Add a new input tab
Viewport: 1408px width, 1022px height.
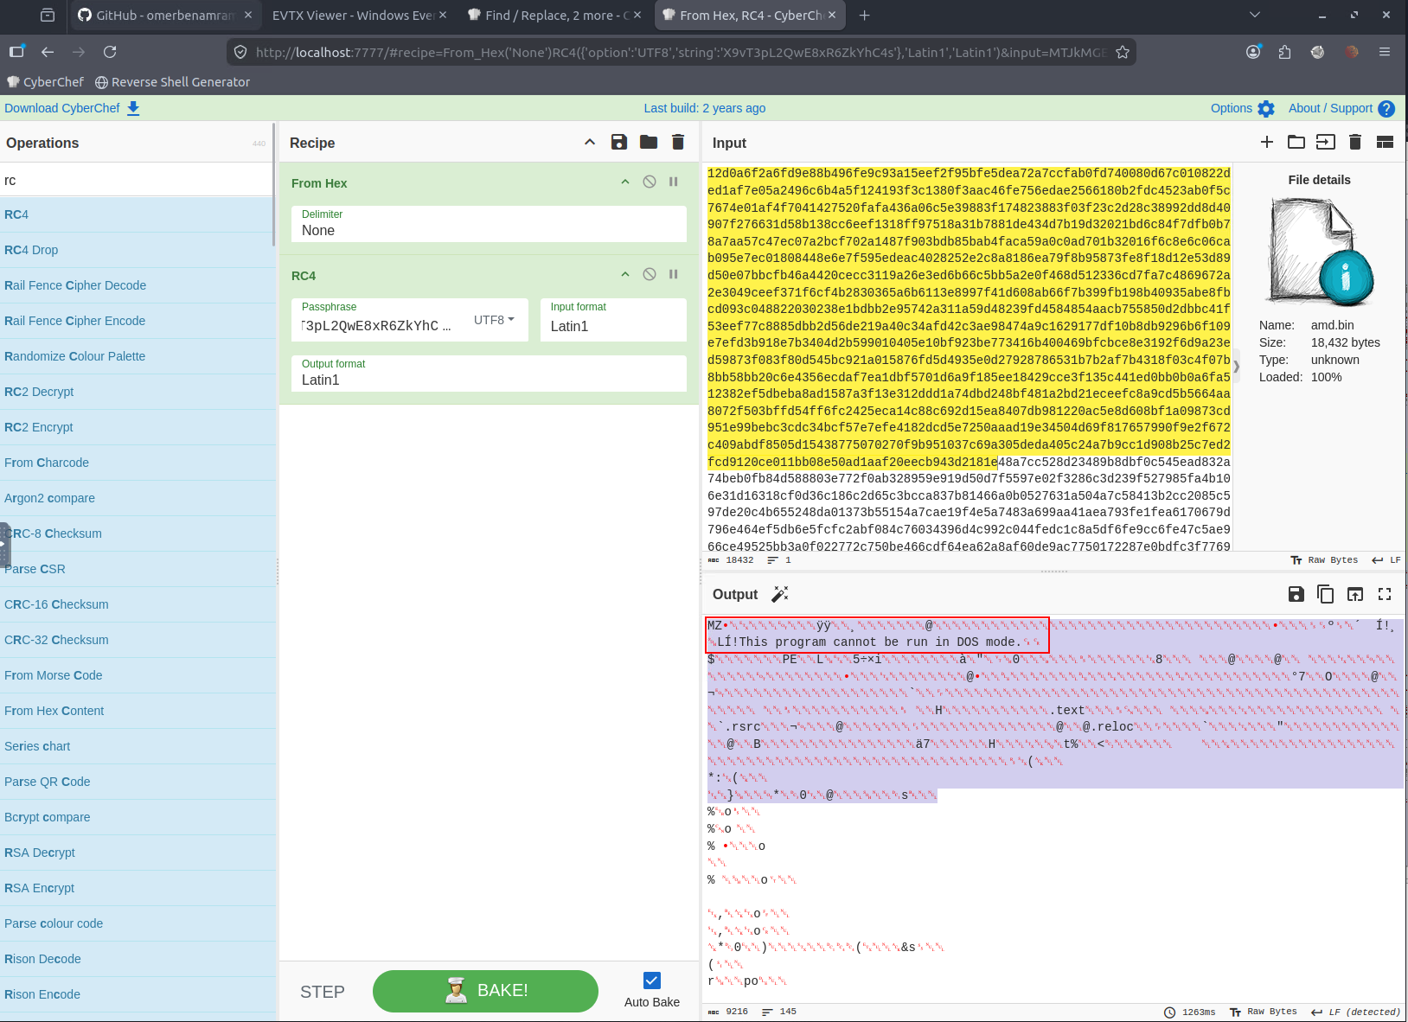(1267, 142)
